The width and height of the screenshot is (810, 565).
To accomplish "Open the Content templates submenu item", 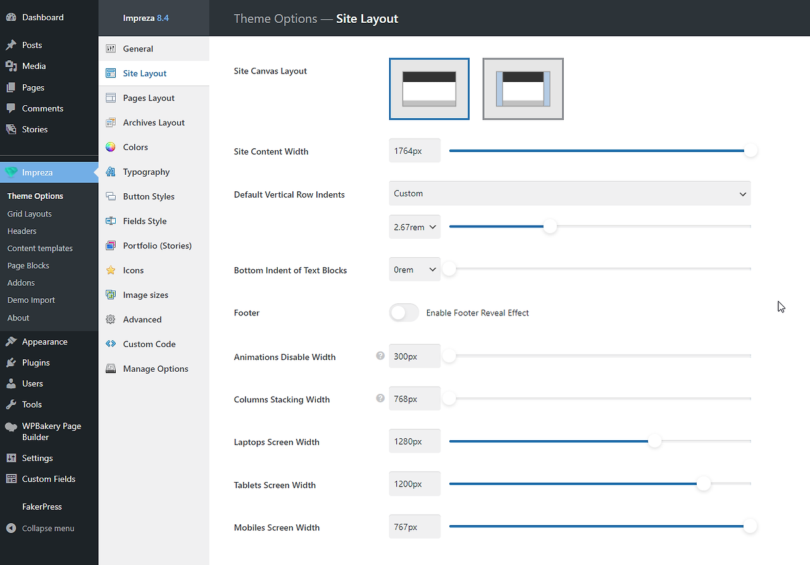I will point(40,248).
